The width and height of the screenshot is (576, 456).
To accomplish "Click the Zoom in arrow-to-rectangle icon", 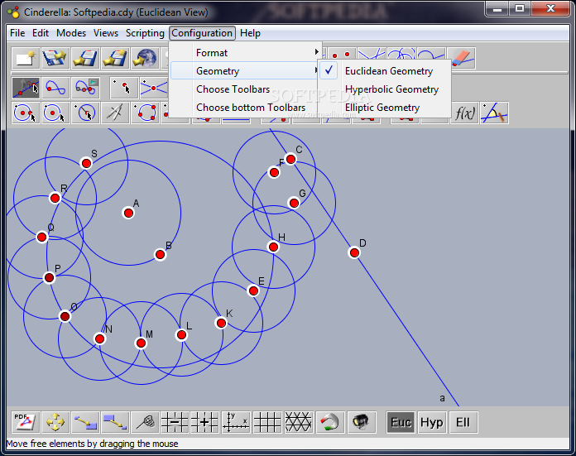I will tap(85, 422).
